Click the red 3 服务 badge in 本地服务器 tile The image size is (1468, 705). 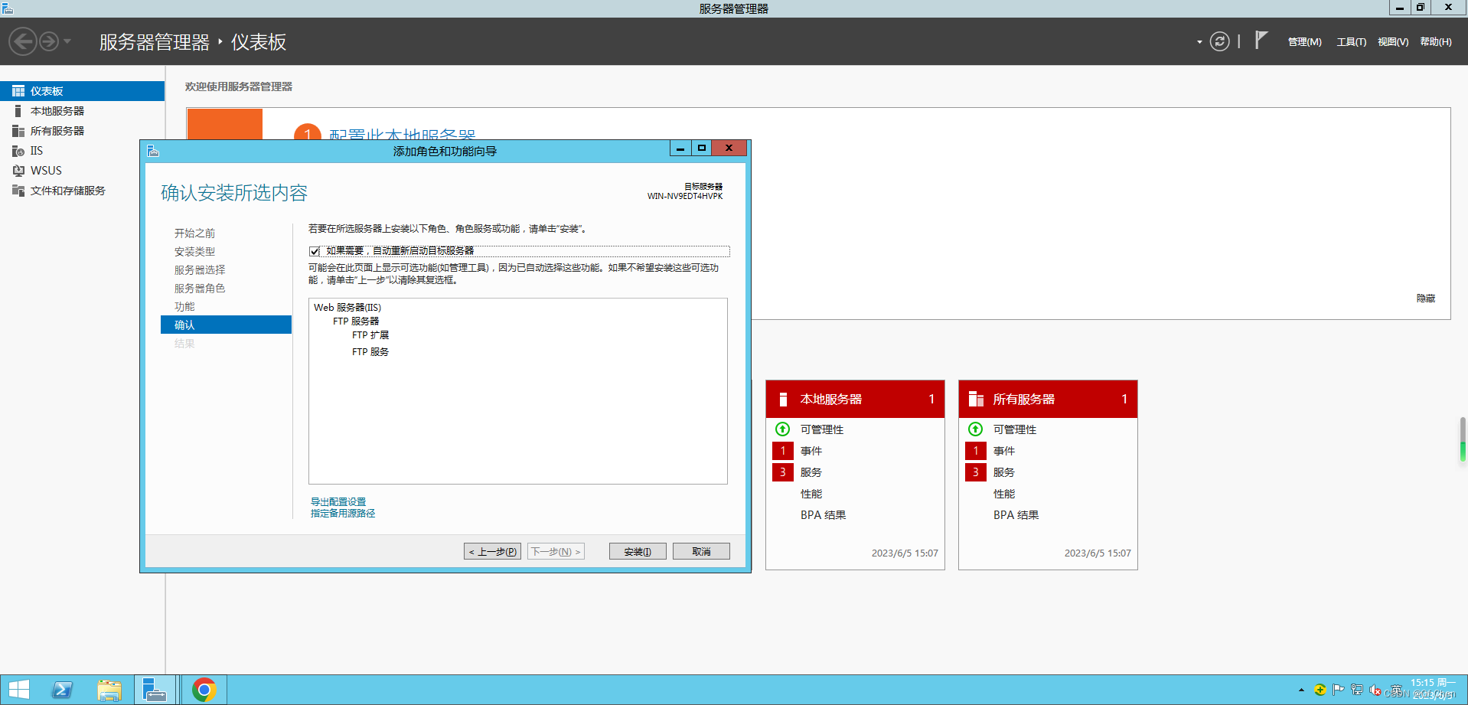(x=783, y=472)
